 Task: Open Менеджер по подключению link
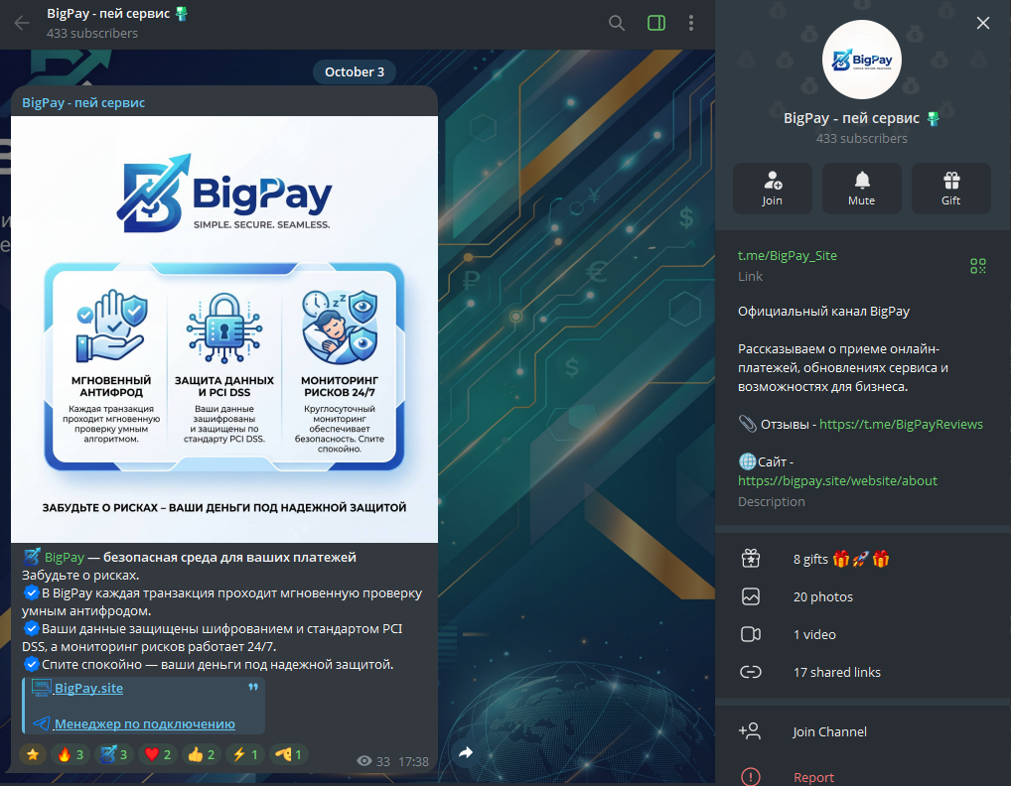tap(144, 723)
